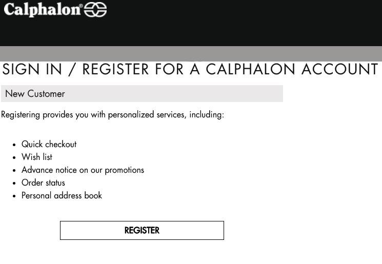Click the Calphalon wordmark logo

[42, 10]
